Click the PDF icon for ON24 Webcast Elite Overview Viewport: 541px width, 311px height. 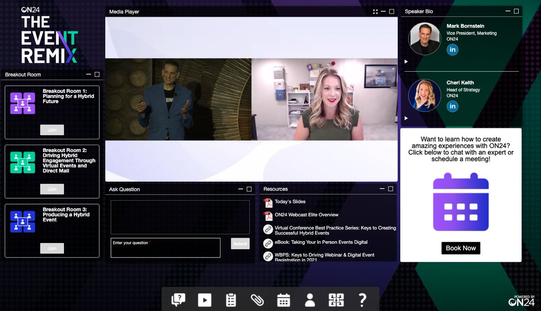pyautogui.click(x=268, y=216)
